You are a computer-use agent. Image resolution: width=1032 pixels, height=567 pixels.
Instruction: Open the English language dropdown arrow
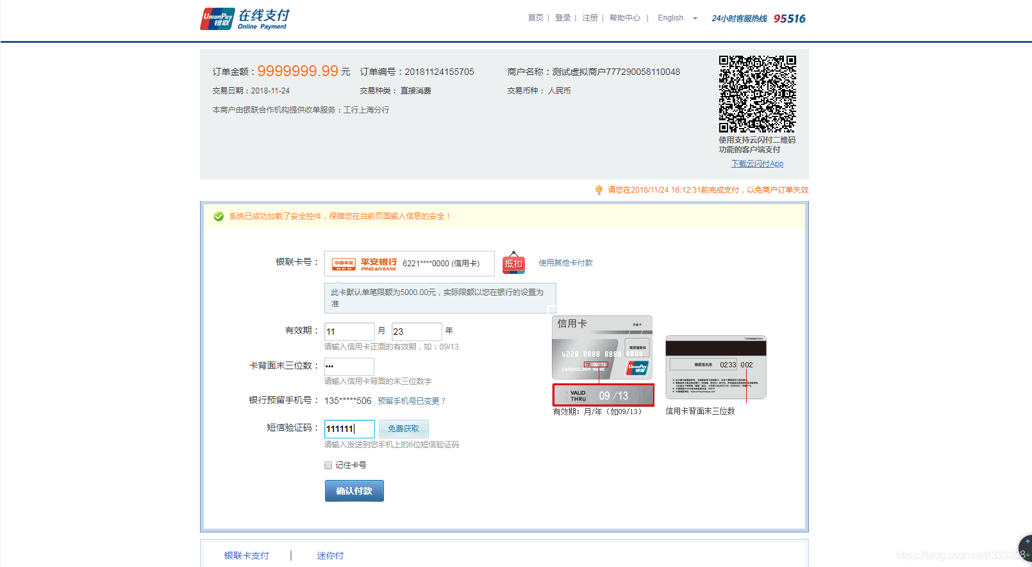[x=695, y=19]
